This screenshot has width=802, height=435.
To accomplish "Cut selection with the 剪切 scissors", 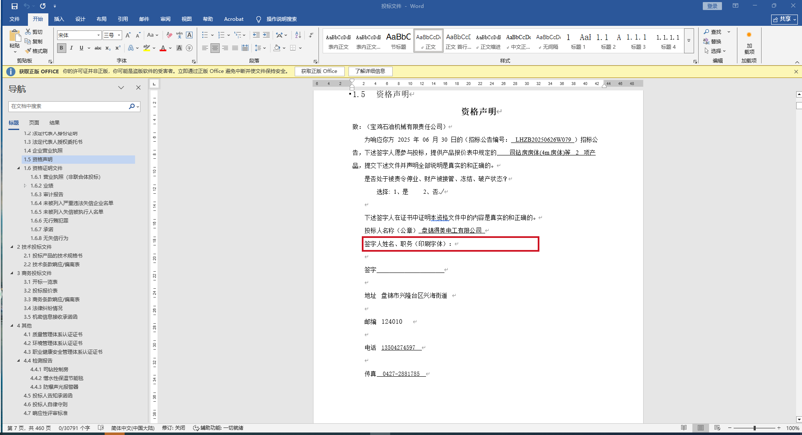I will pos(34,32).
